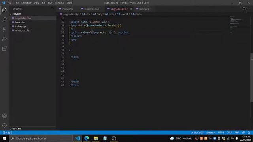Click the OBS taskbar icon
The width and height of the screenshot is (253, 142).
114,138
